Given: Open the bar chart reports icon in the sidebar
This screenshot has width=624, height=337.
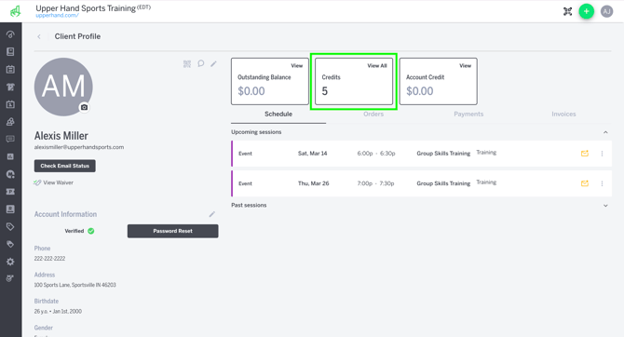Looking at the screenshot, I should click(x=10, y=156).
